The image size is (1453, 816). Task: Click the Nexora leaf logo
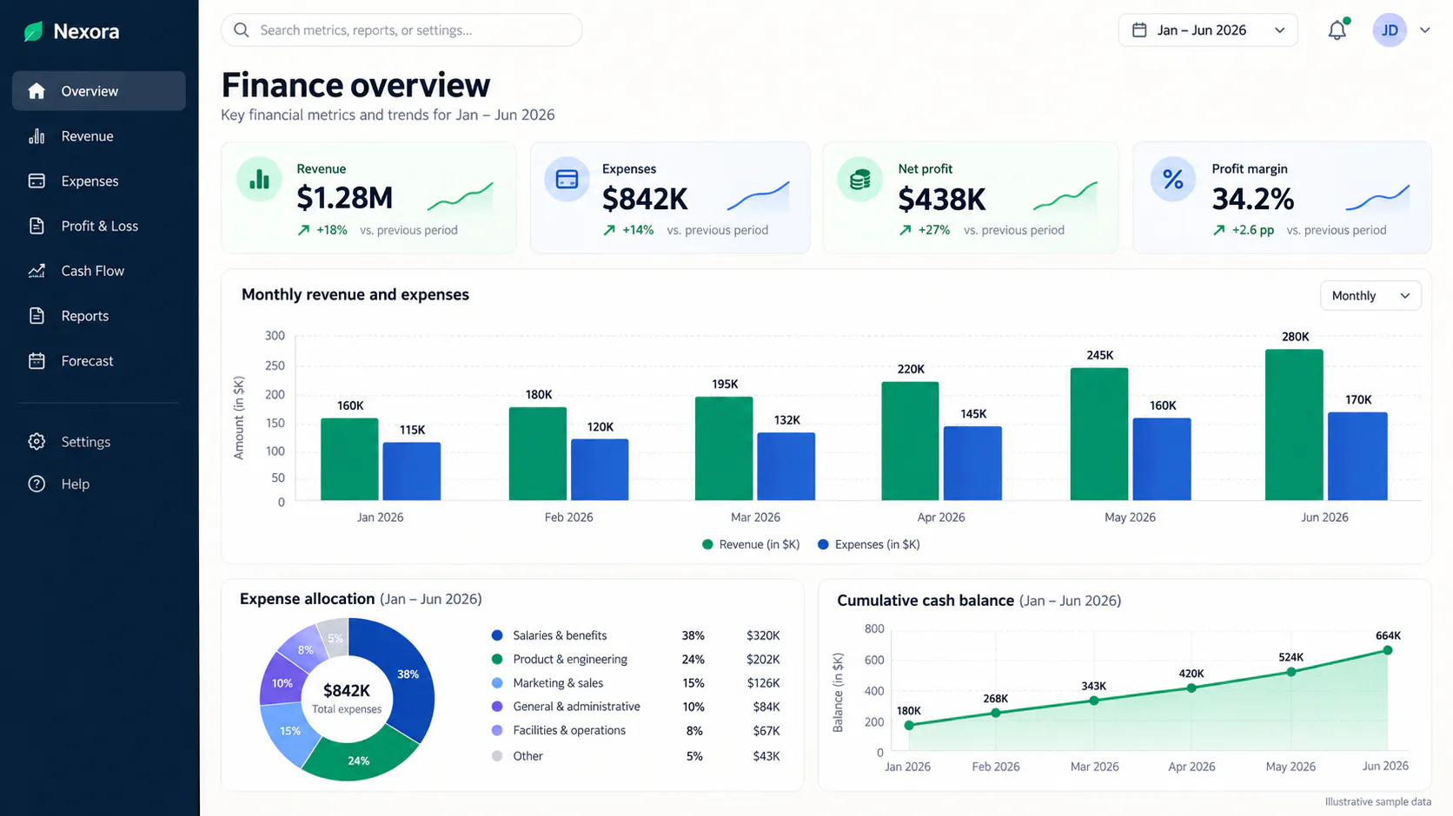click(x=33, y=32)
